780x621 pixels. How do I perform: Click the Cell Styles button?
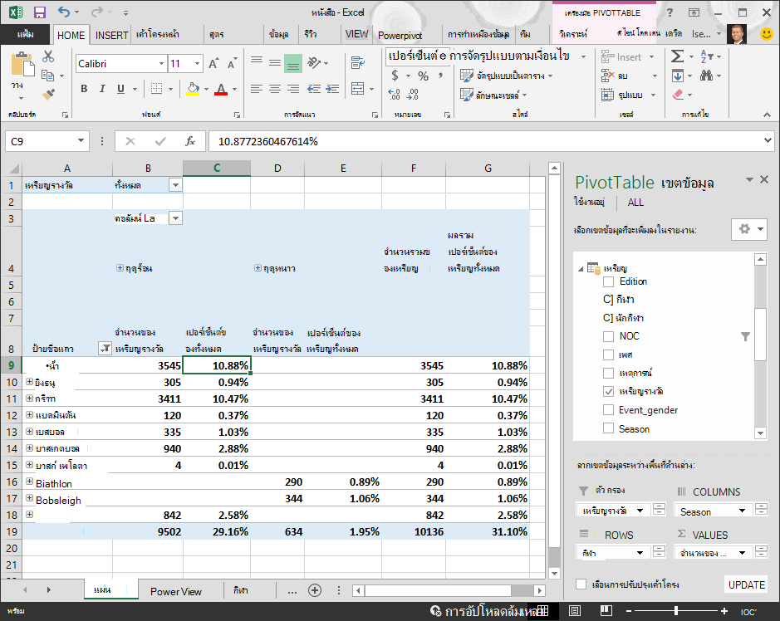point(493,95)
